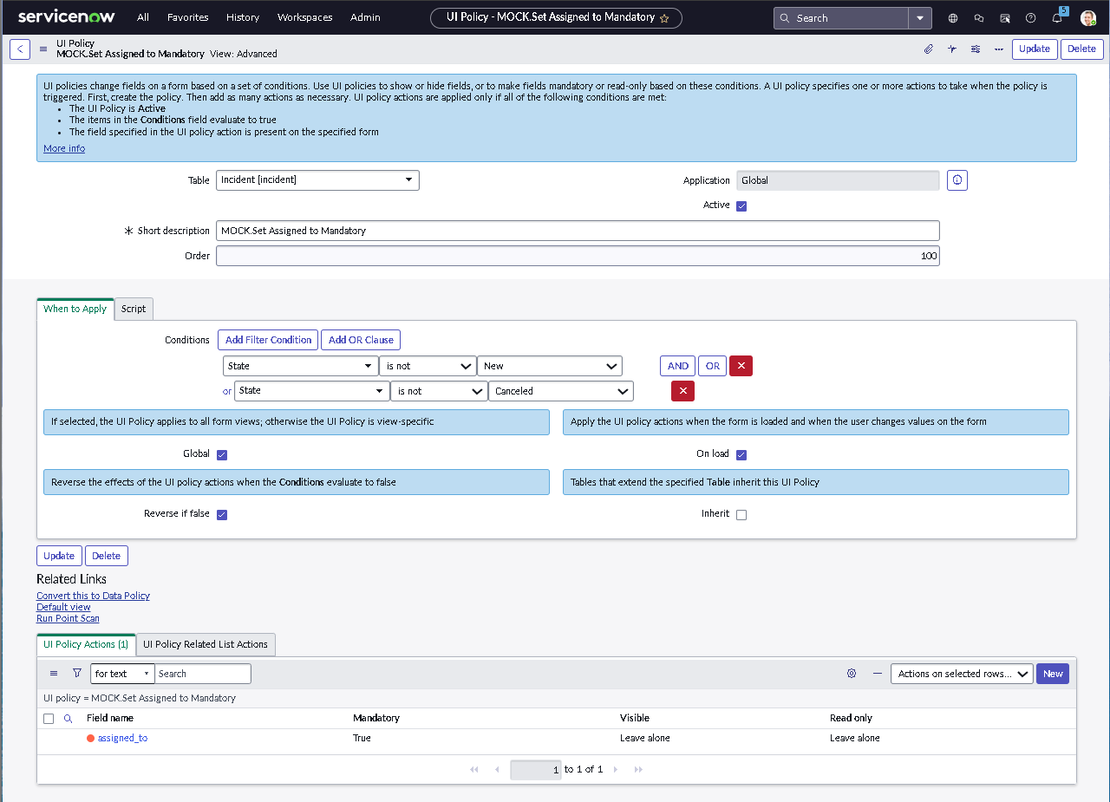This screenshot has width=1110, height=802.
Task: Enable the Inherit checkbox
Action: [x=741, y=513]
